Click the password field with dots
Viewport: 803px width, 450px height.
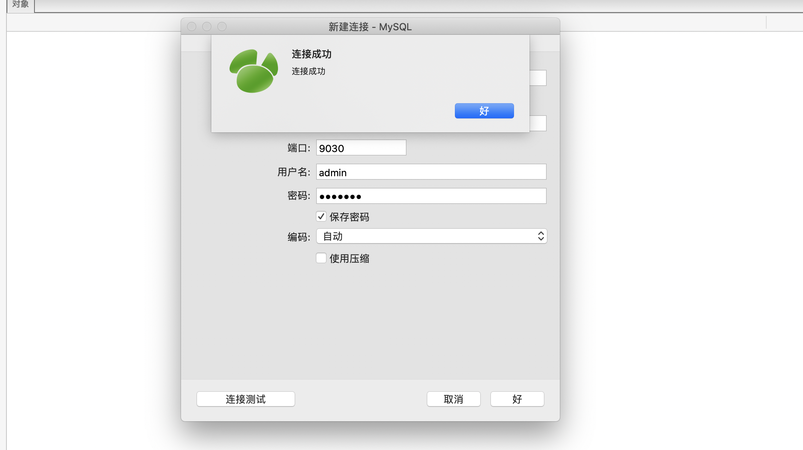coord(431,196)
